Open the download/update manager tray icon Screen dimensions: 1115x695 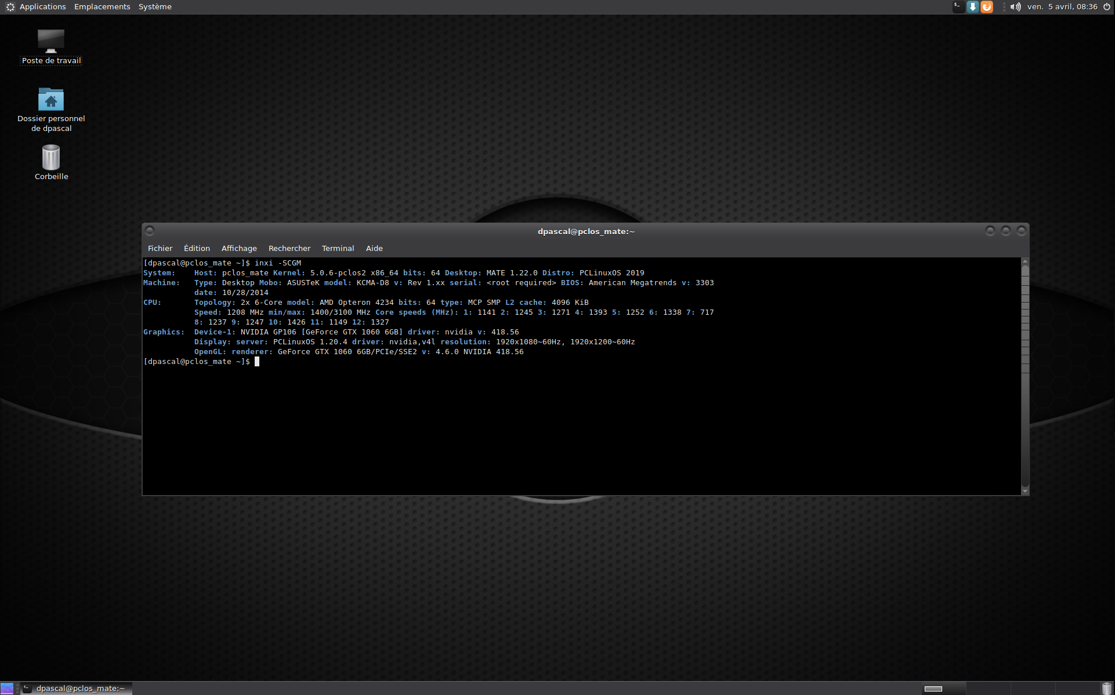973,7
